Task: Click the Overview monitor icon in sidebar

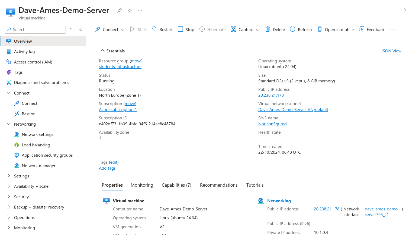Action: [x=9, y=41]
